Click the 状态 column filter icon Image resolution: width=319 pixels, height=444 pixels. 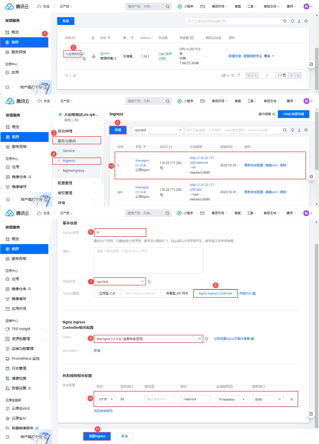coord(109,38)
